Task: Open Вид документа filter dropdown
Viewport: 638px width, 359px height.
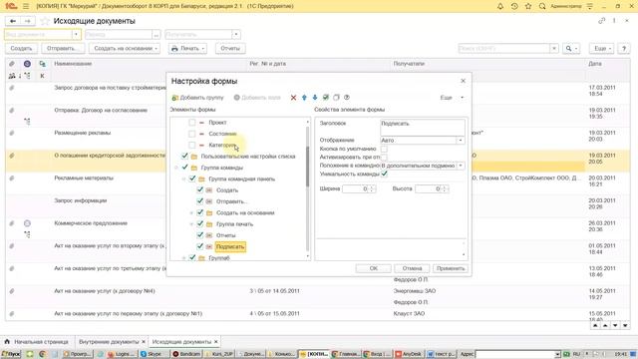Action: pyautogui.click(x=76, y=35)
